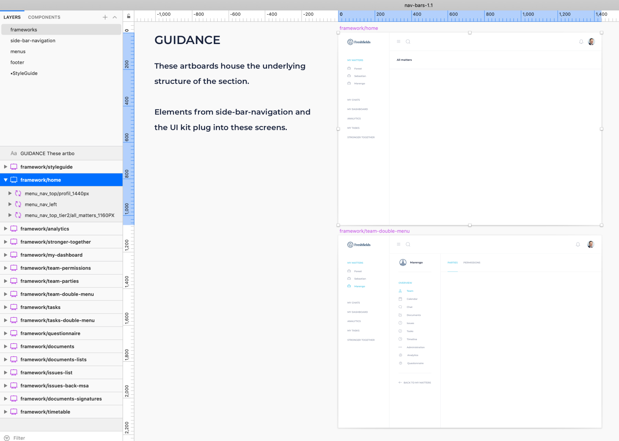Expand the framework/analytics artboard layer
The width and height of the screenshot is (619, 441).
point(6,229)
